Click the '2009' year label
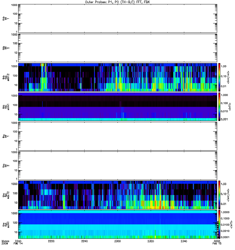 coord(4,244)
